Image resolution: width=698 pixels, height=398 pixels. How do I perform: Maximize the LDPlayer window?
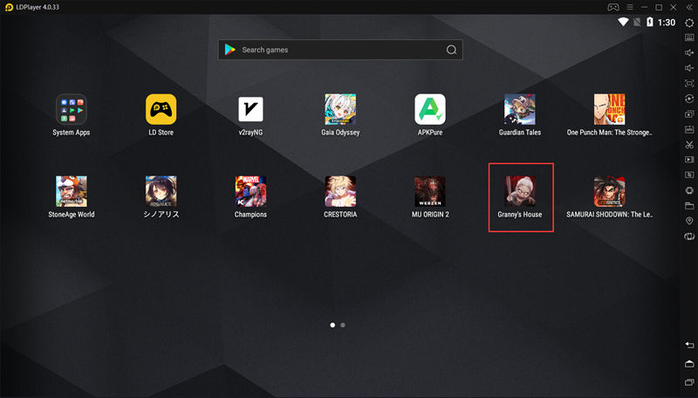pos(659,7)
